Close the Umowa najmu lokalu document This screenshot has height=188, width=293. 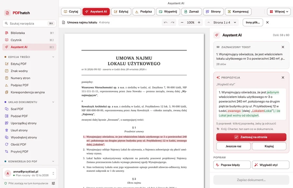tap(267, 22)
